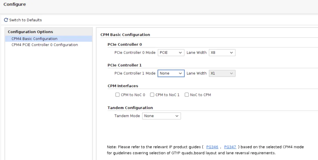
Task: Open CPM4 PCIE Controller 0 Configuration page
Action: 44,45
